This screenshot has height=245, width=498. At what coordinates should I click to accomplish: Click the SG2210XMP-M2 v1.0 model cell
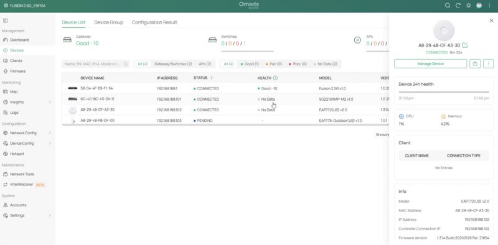pos(336,99)
